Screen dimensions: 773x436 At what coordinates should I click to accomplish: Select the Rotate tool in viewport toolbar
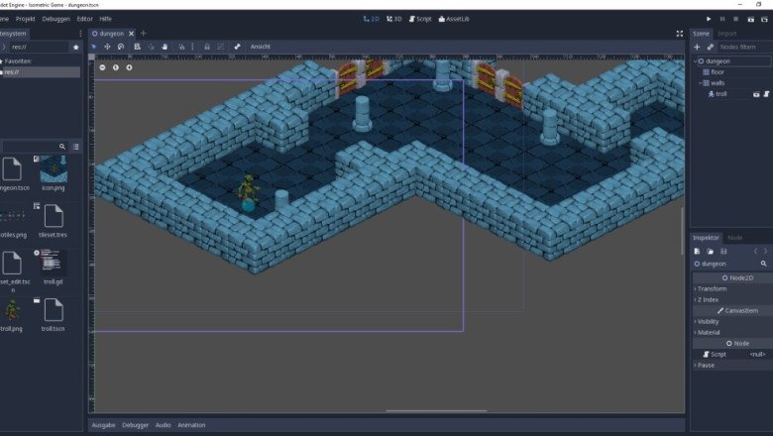click(x=121, y=47)
